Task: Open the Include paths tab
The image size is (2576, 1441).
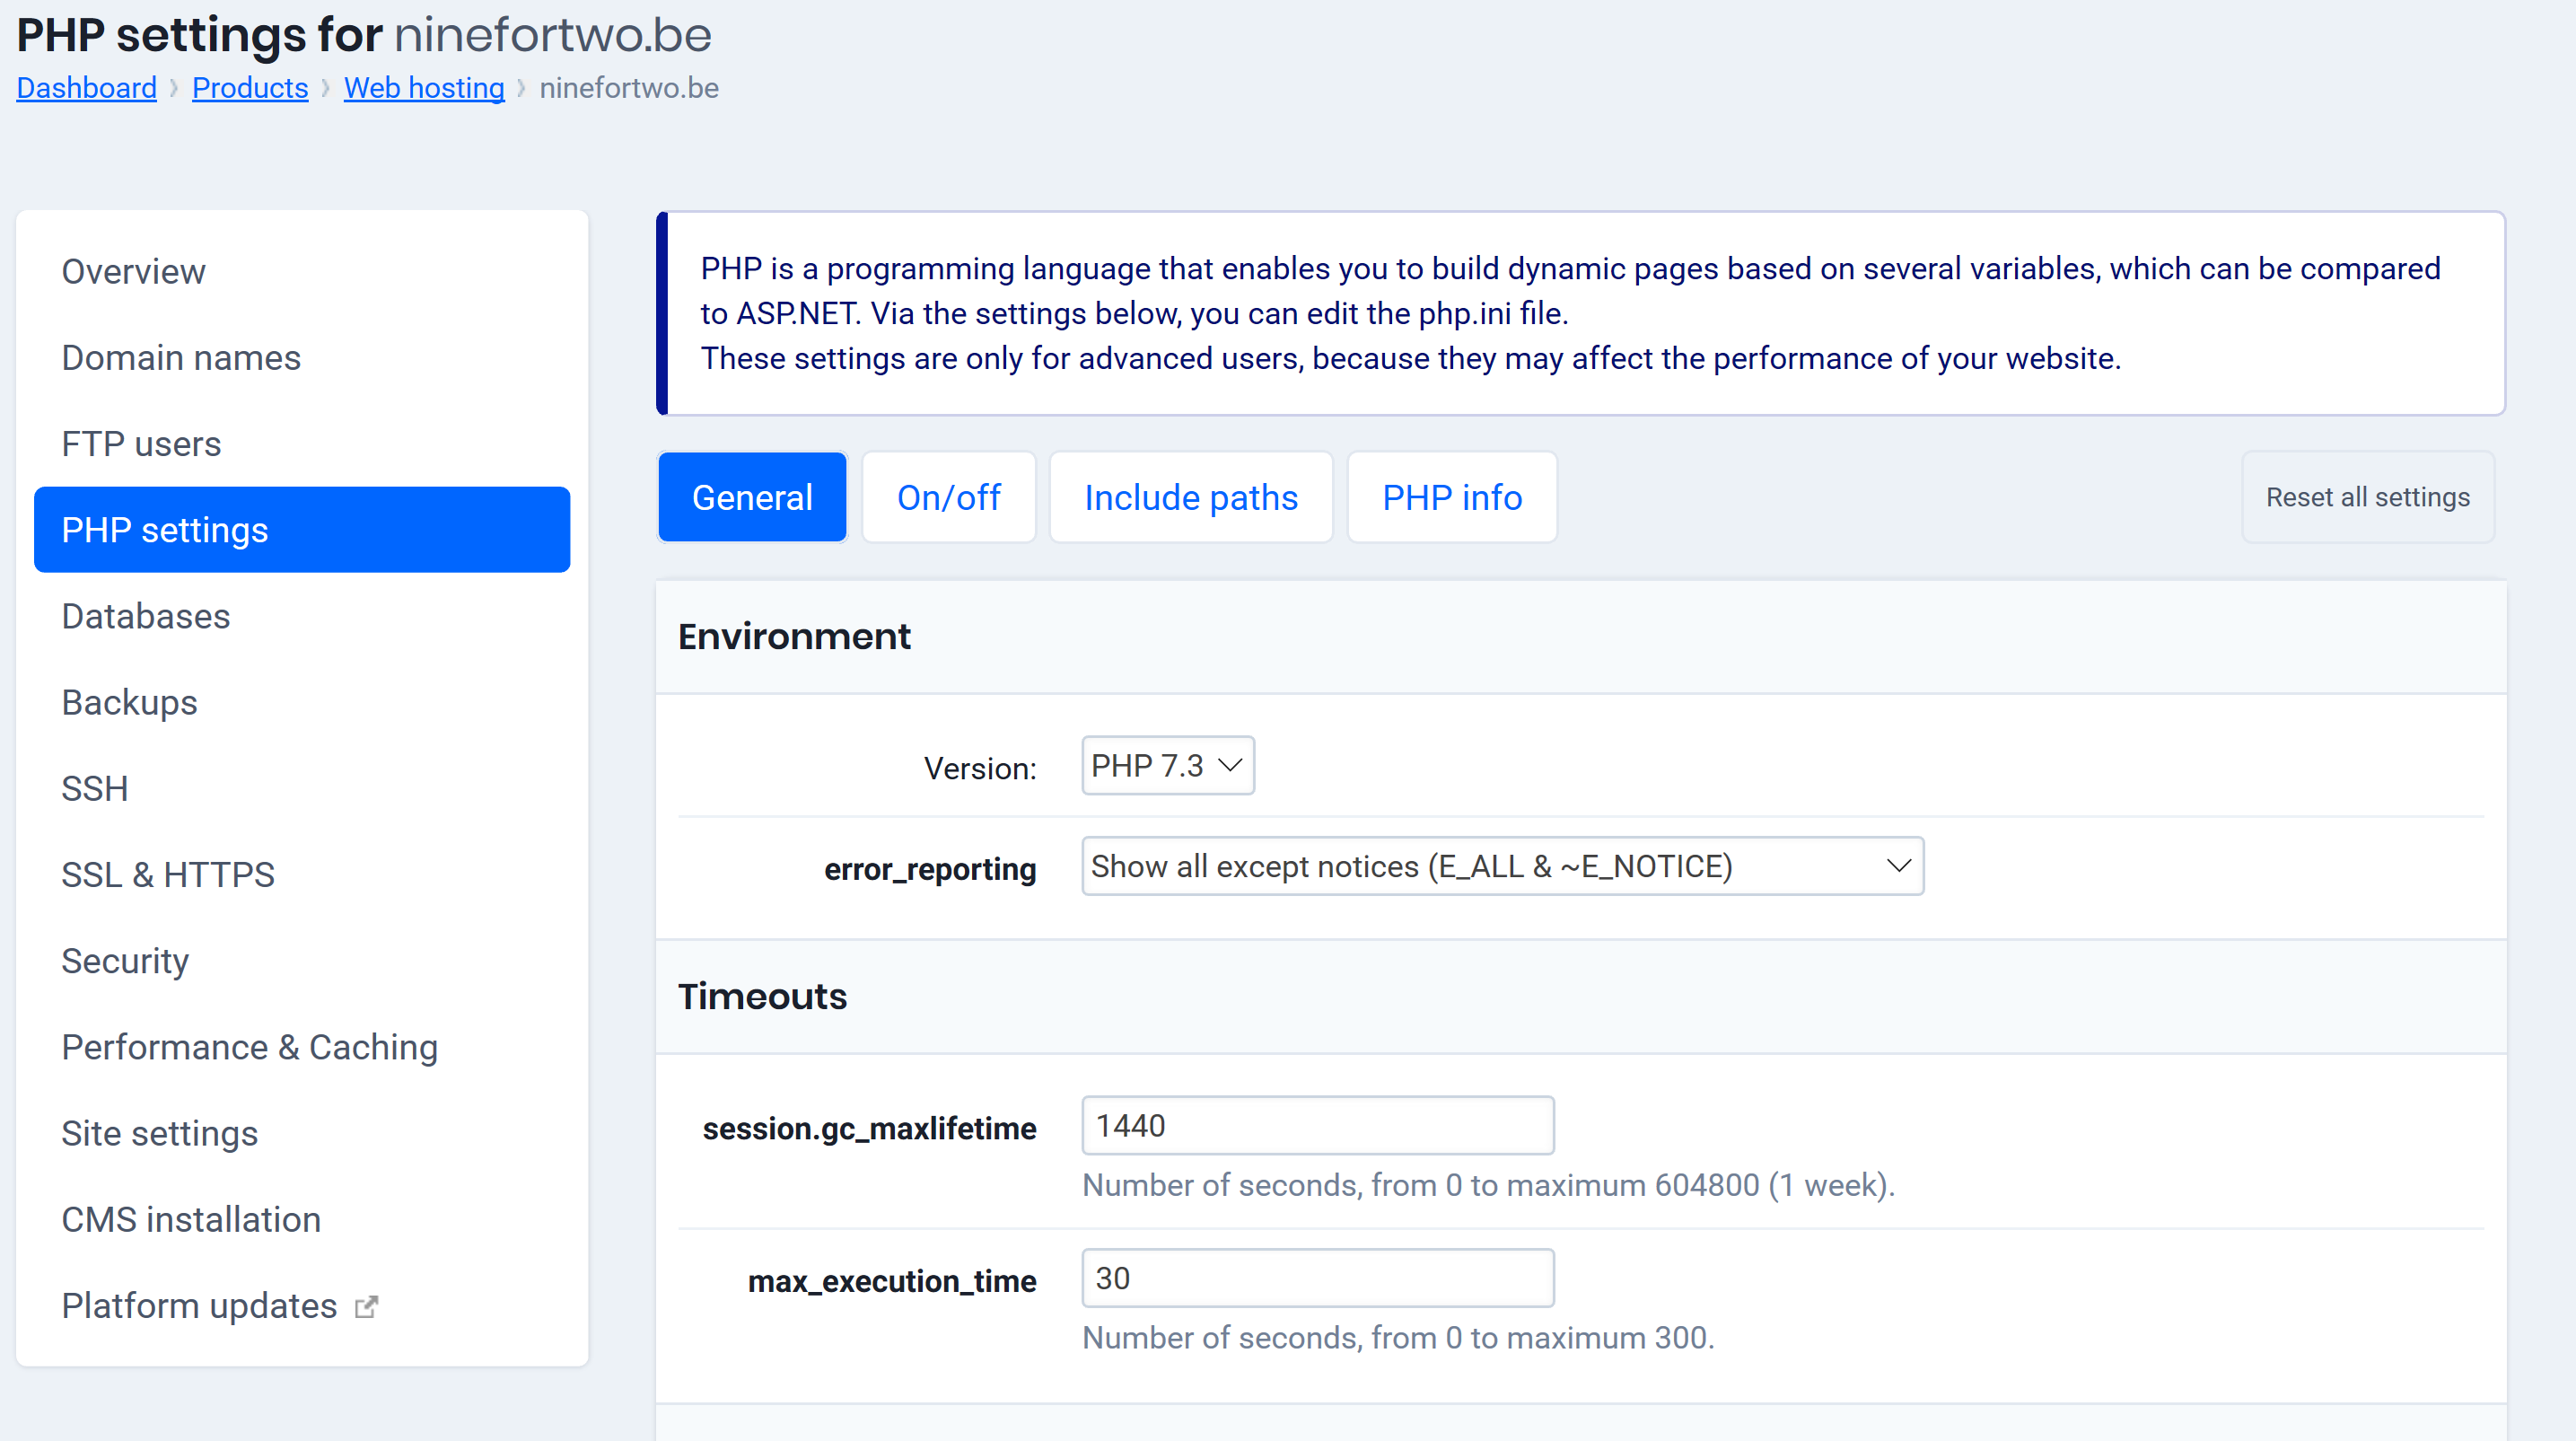Action: click(1190, 497)
